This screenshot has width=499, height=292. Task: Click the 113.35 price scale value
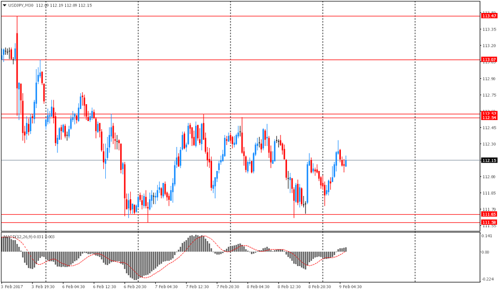click(x=489, y=29)
